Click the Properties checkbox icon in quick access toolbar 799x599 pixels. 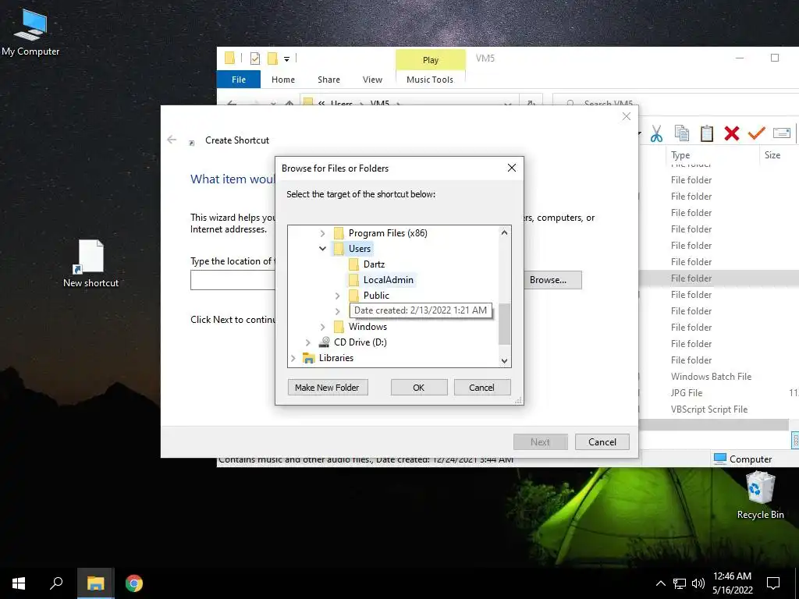[255, 58]
